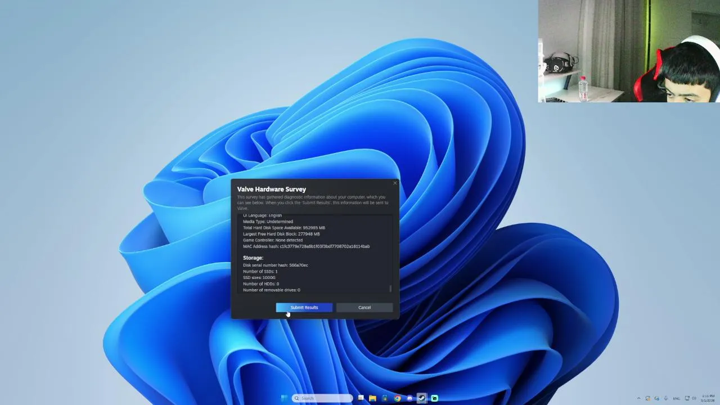Image resolution: width=720 pixels, height=405 pixels.
Task: Select 'Total Hard Disk Space Available' line
Action: [284, 228]
